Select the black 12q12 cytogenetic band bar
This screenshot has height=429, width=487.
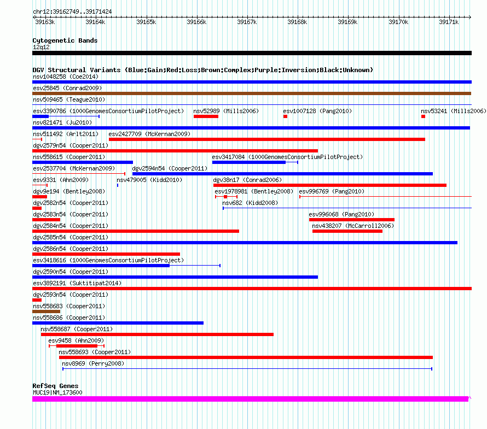(x=252, y=54)
